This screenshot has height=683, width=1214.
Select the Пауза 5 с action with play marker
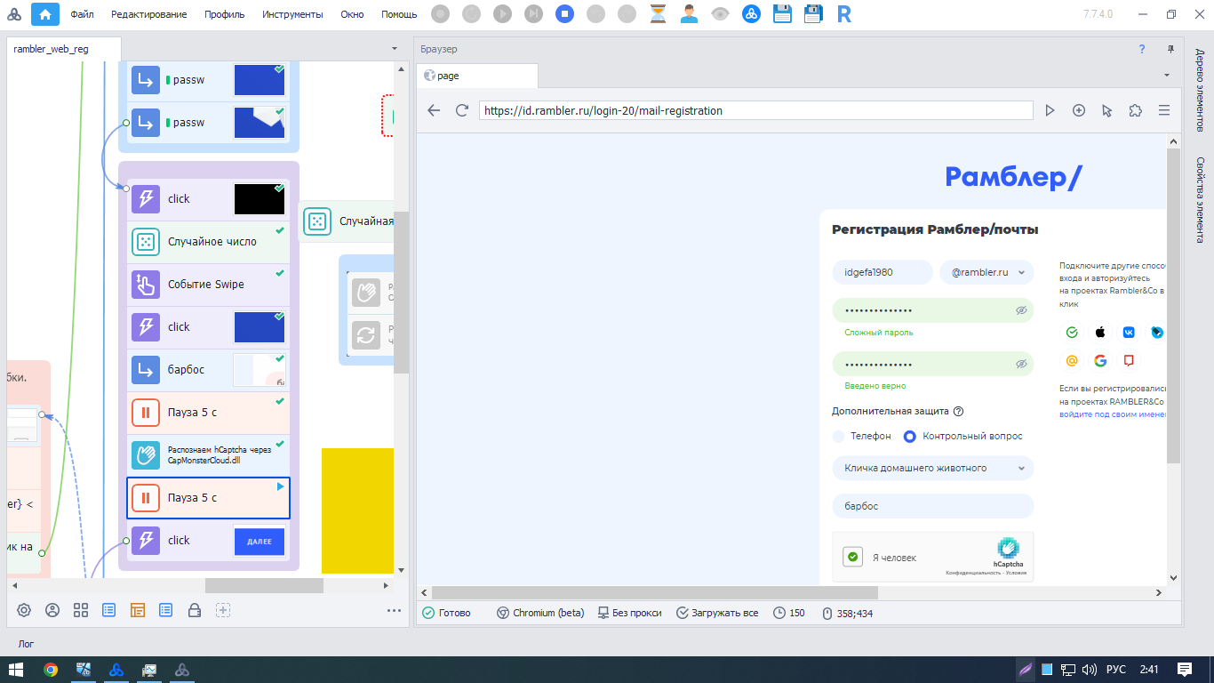point(209,498)
